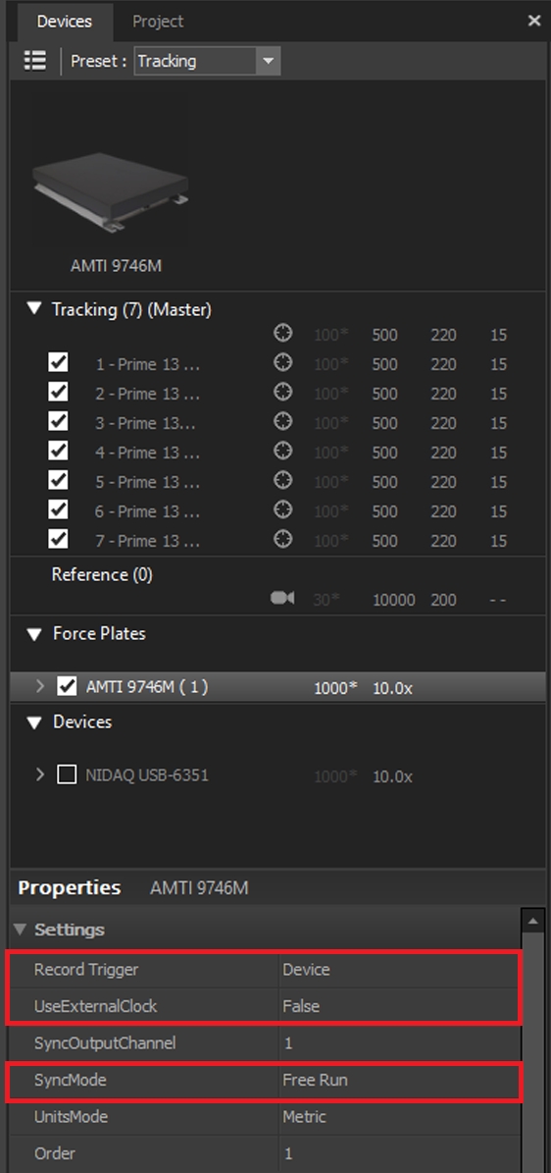This screenshot has height=1173, width=551.
Task: Click tracking mode icon for camera 1
Action: (282, 363)
